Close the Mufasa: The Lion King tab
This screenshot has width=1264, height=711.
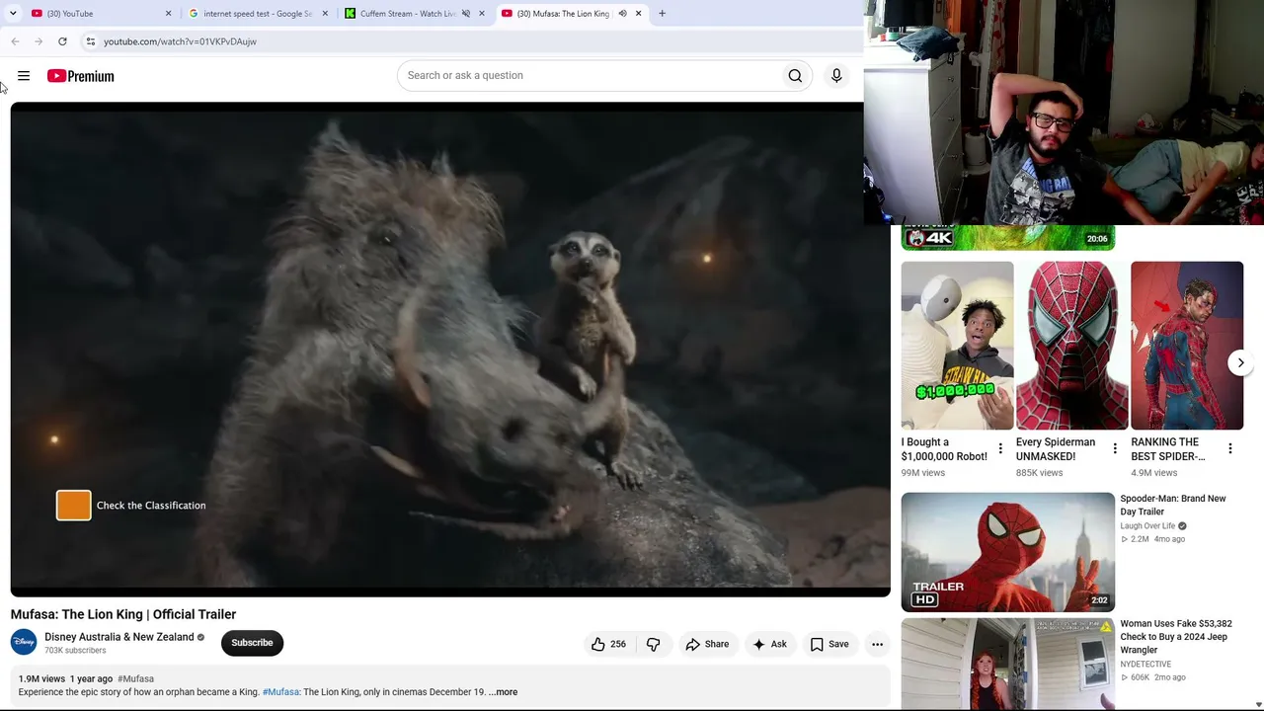(x=638, y=14)
